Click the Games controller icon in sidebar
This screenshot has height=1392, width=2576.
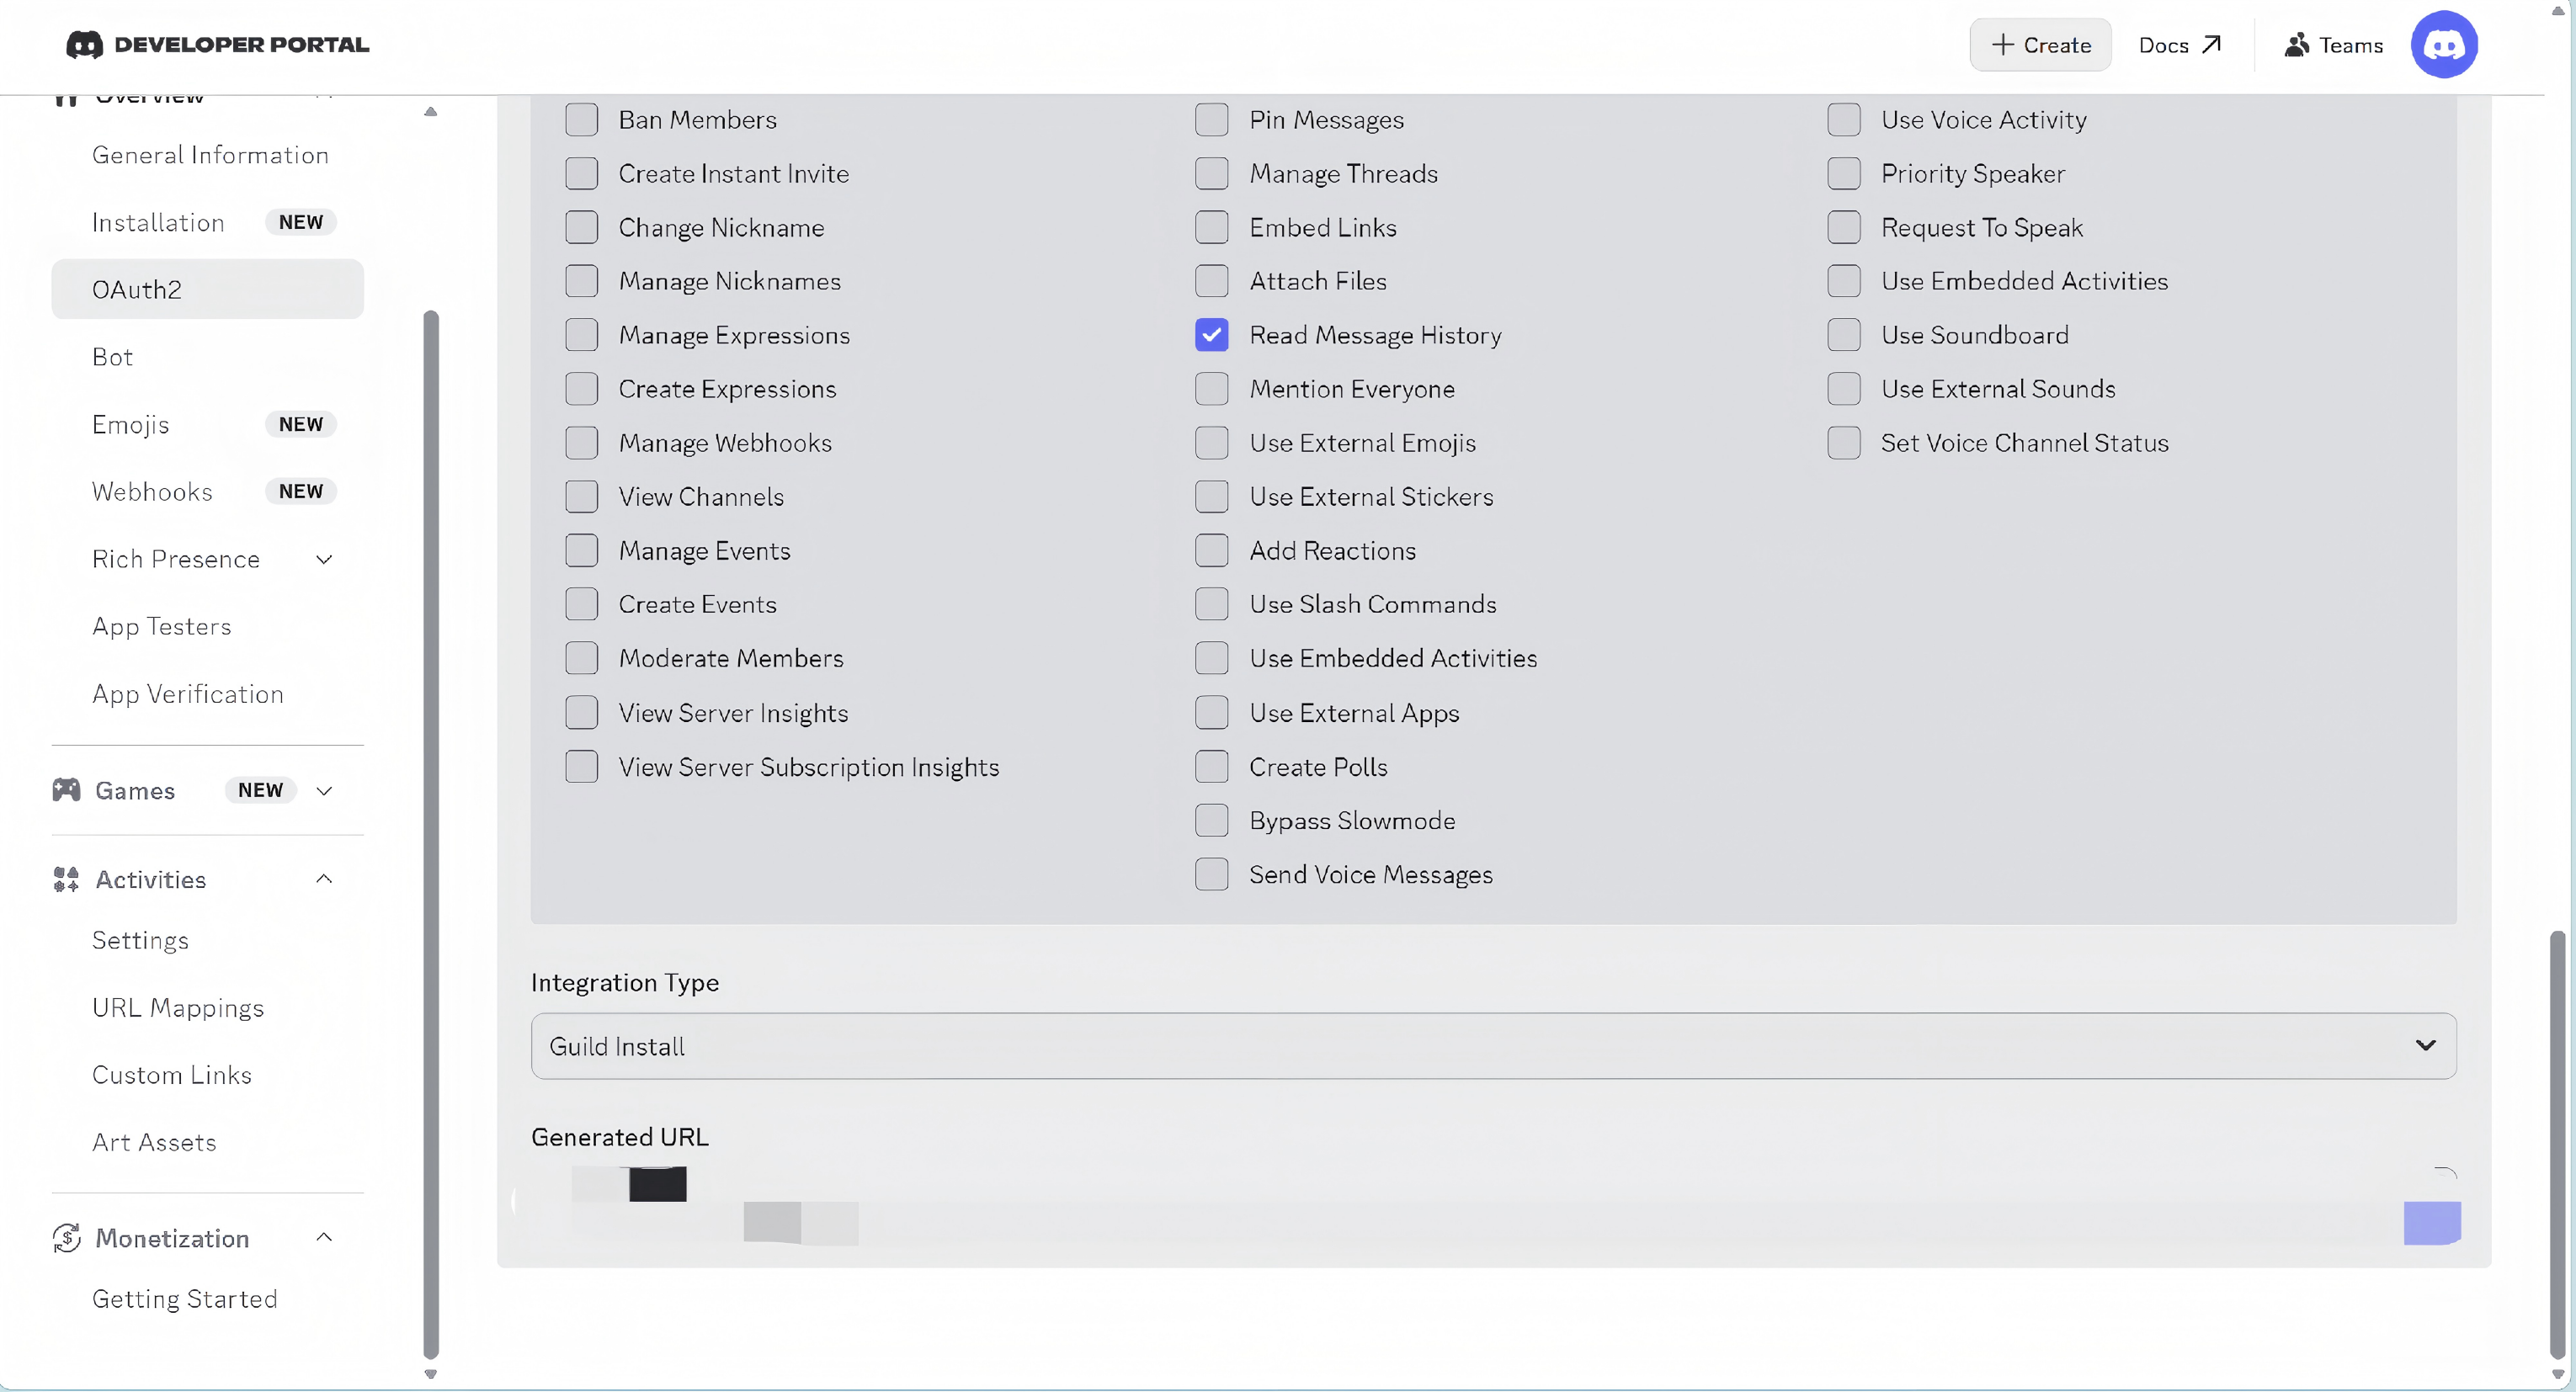66,790
